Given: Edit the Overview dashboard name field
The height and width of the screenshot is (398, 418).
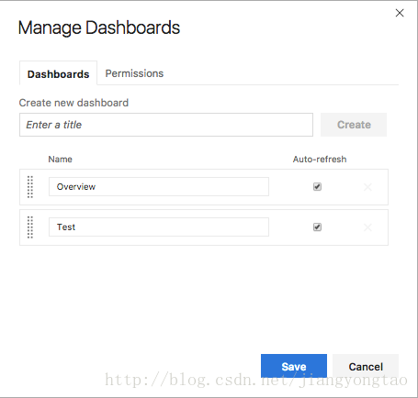Looking at the screenshot, I should click(159, 186).
